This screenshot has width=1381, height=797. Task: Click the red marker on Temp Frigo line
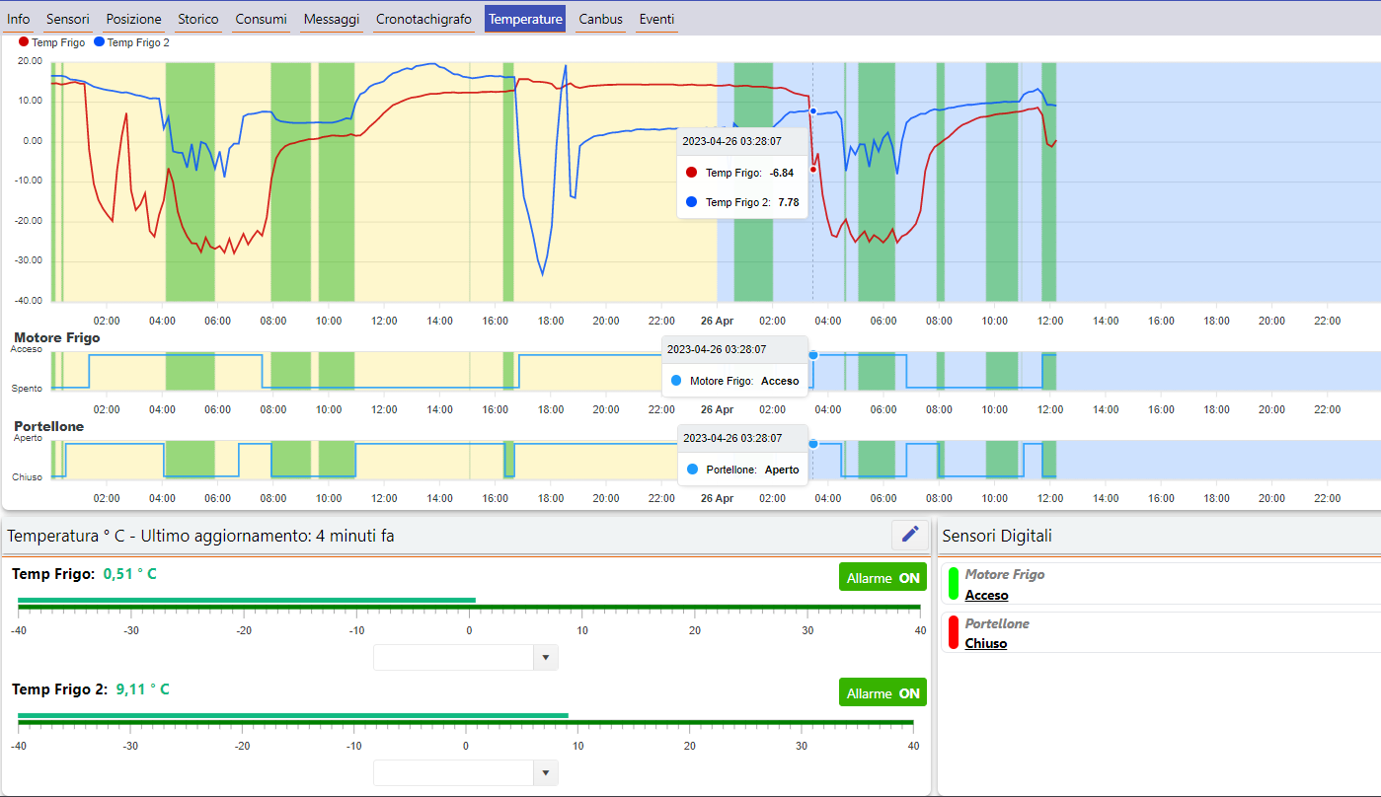click(x=813, y=170)
